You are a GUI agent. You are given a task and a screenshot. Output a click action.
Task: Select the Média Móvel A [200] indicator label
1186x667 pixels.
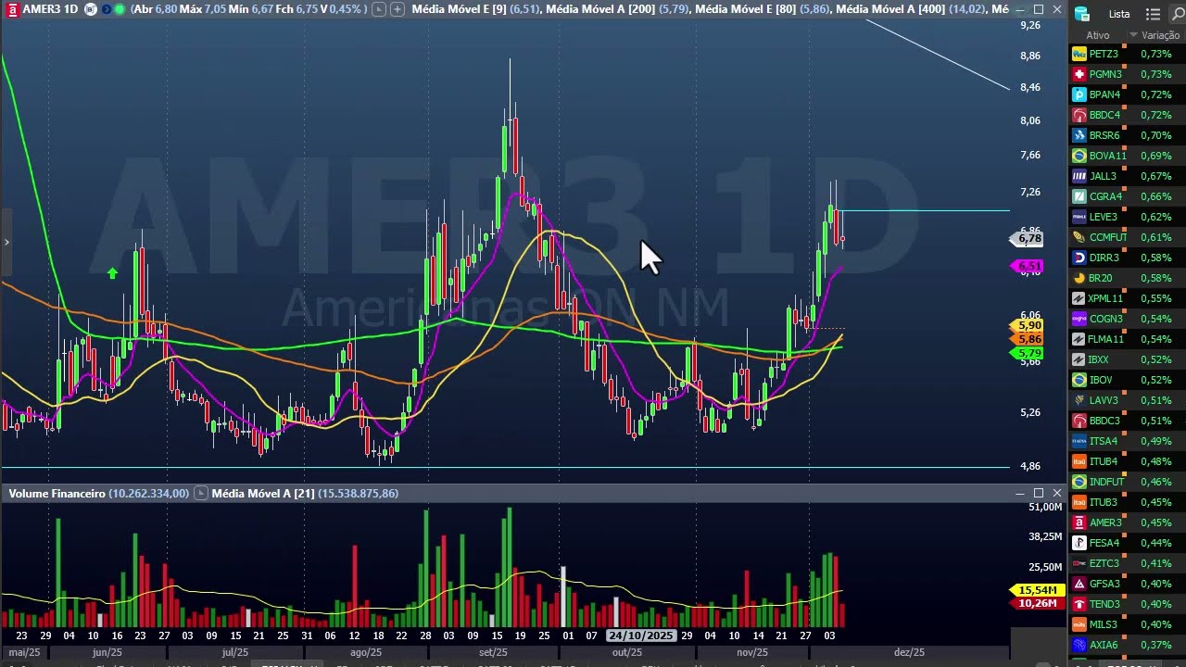coord(599,9)
